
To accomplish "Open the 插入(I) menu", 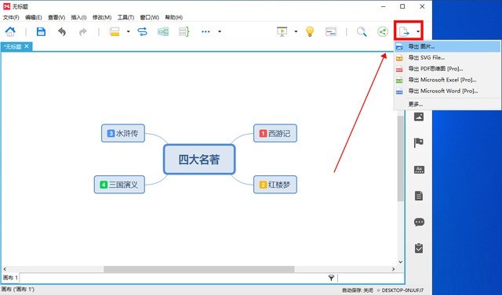I will [x=78, y=17].
